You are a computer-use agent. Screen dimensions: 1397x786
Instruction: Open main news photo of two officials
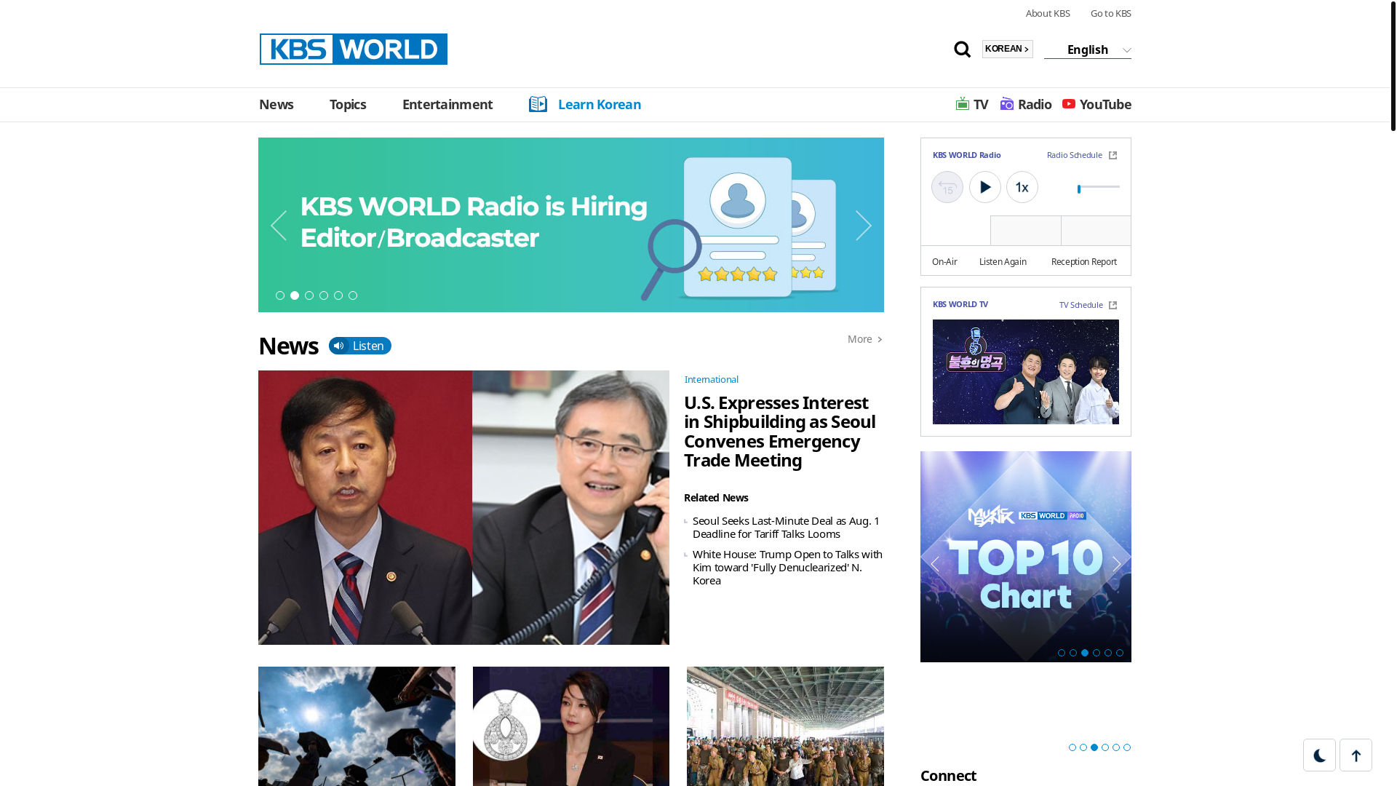pyautogui.click(x=463, y=507)
